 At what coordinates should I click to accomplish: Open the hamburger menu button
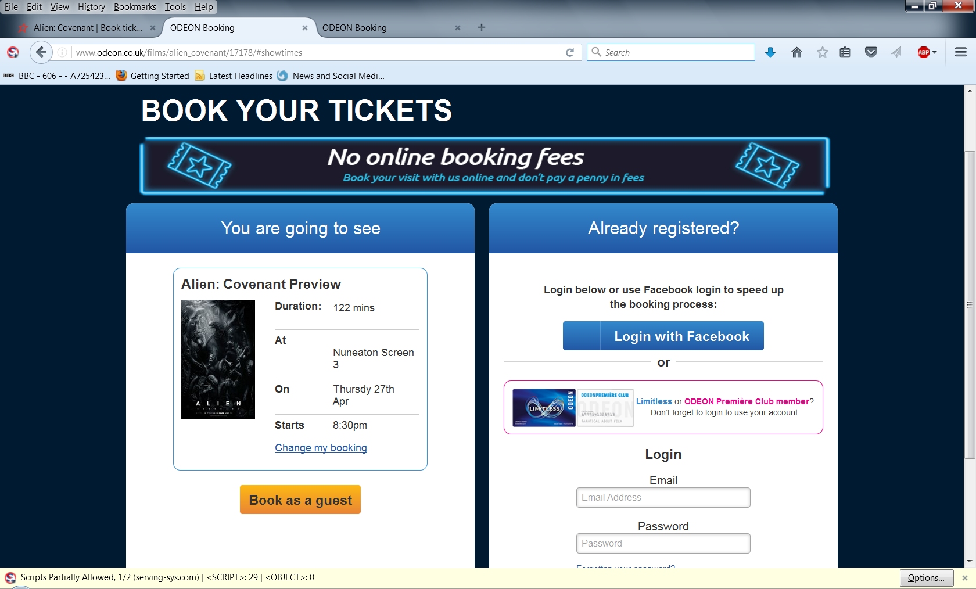pos(961,52)
